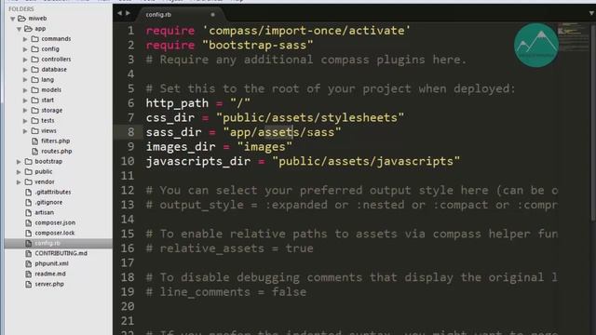The image size is (596, 335).
Task: Click the server.php file icon
Action: tap(29, 284)
